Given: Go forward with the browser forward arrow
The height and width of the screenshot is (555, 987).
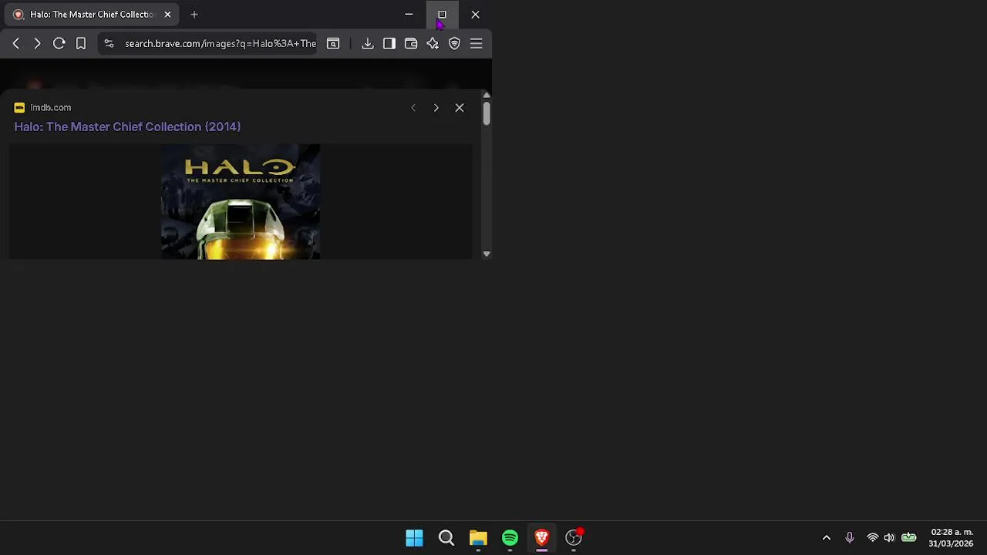Looking at the screenshot, I should pyautogui.click(x=37, y=44).
